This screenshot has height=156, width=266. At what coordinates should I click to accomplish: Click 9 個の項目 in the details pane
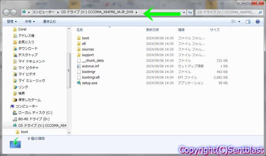coord(36,139)
